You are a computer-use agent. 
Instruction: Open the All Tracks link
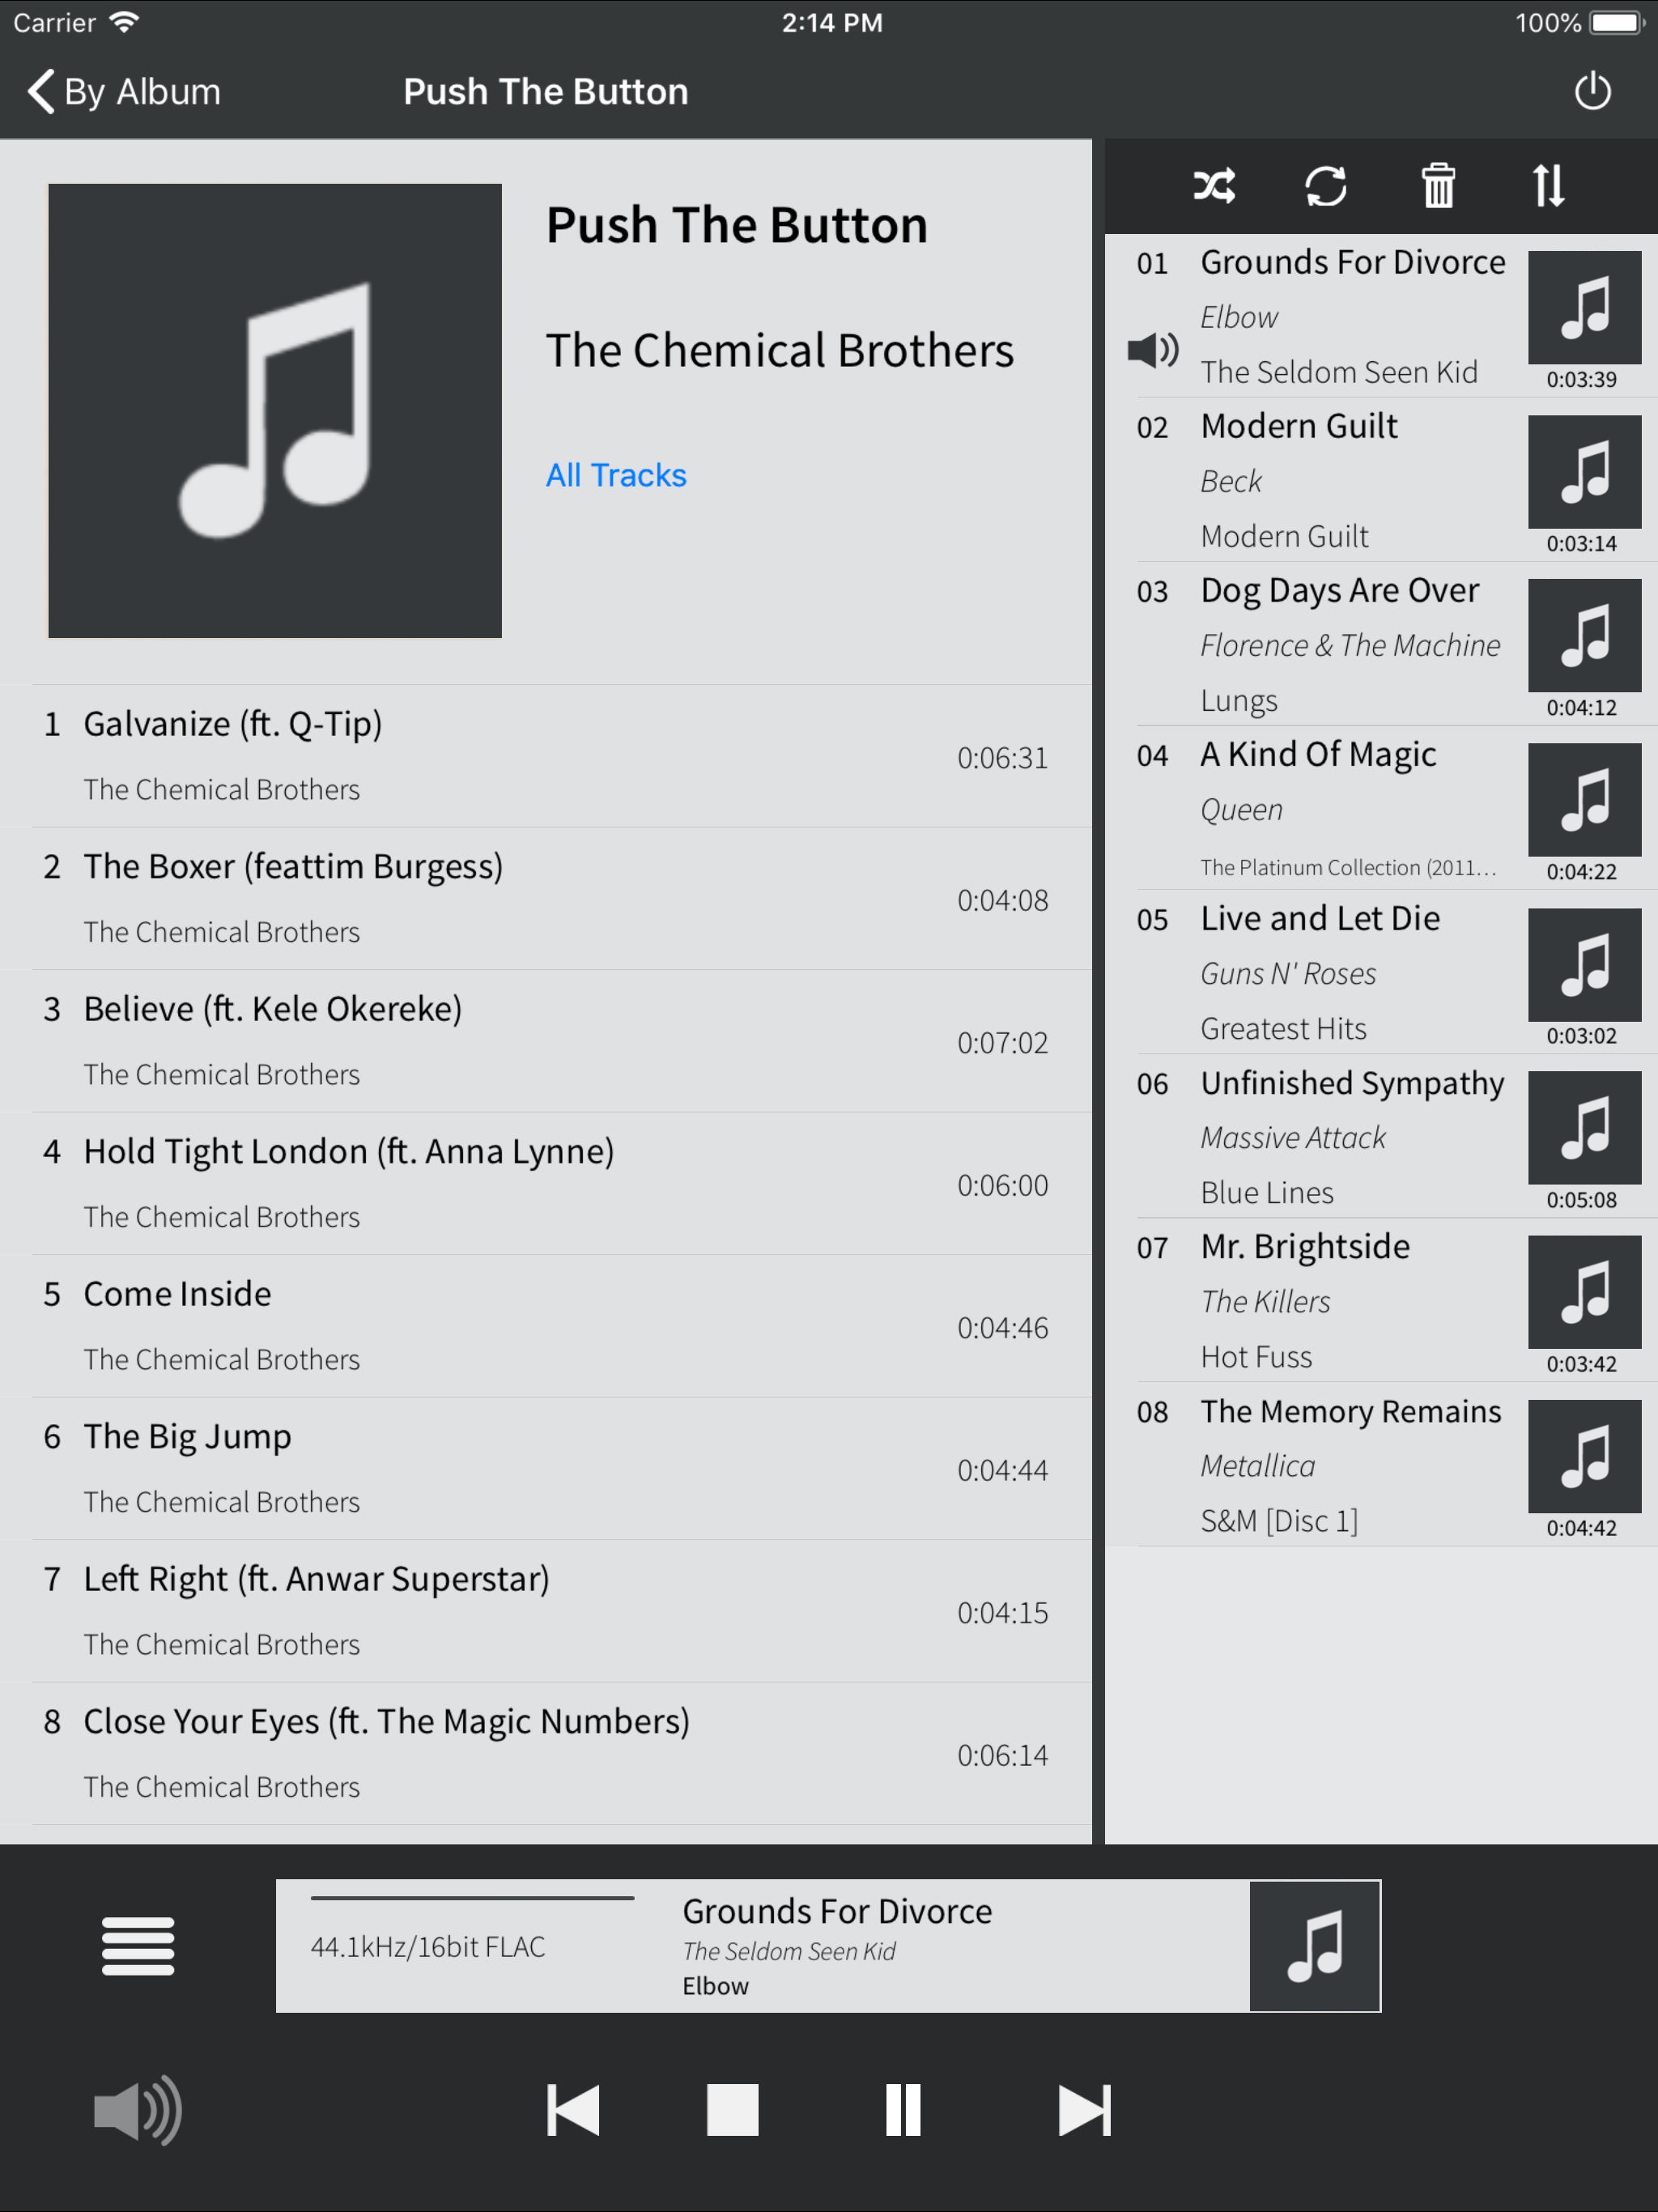(x=616, y=475)
